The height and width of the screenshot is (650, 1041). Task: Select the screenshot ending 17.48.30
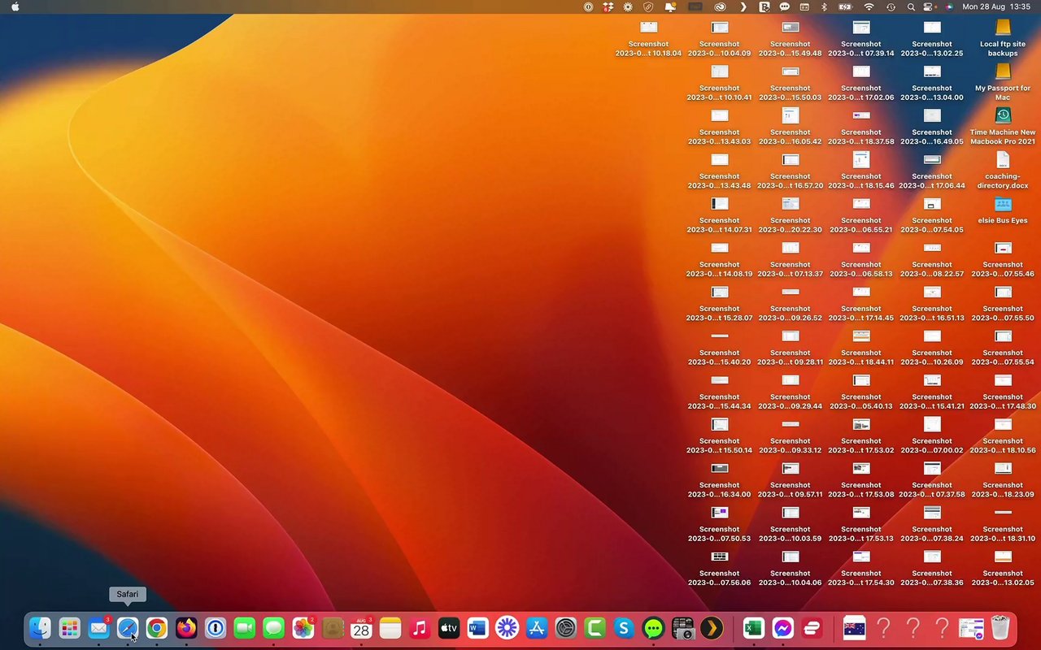pyautogui.click(x=1003, y=391)
